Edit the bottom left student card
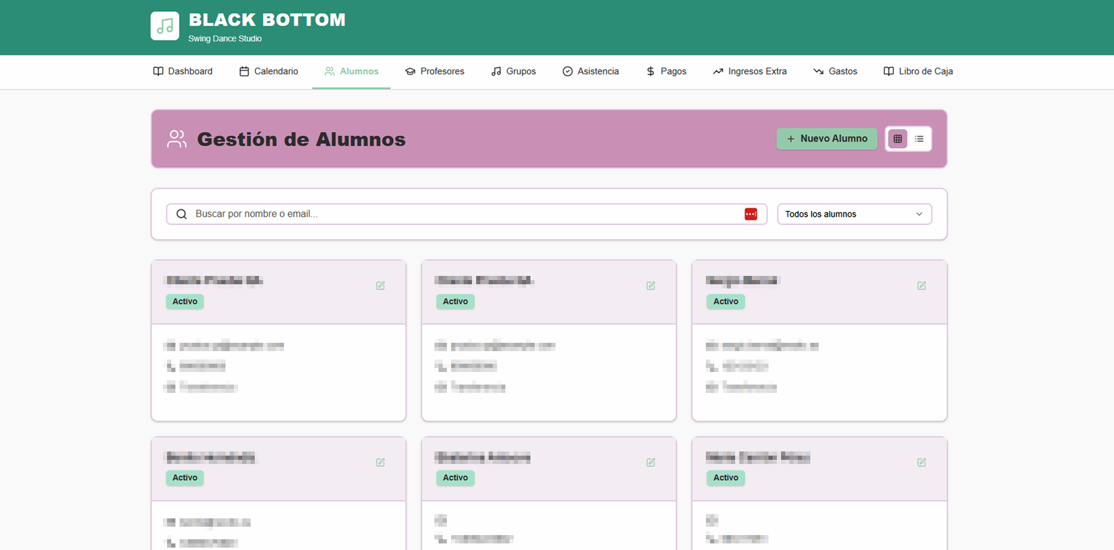The image size is (1114, 550). click(380, 462)
